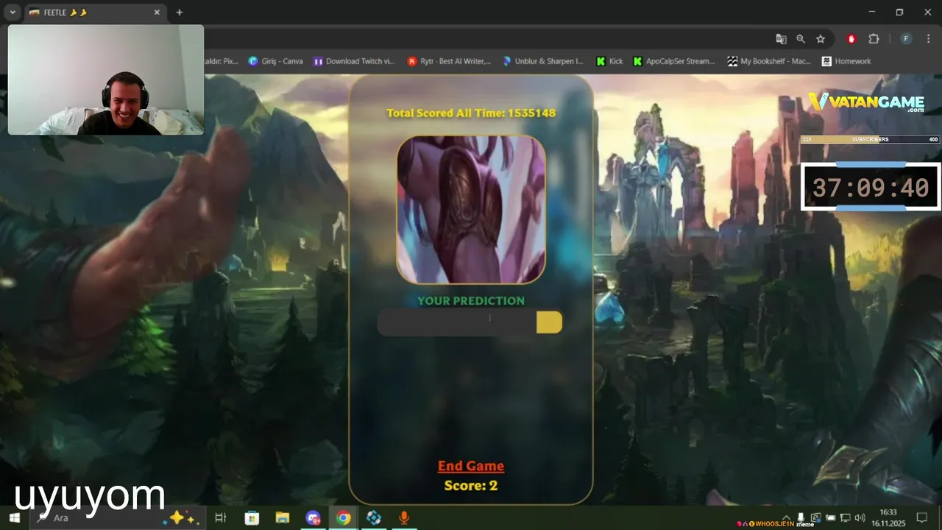The image size is (942, 530).
Task: Click the YOUR PREDICTION input field
Action: tap(457, 322)
